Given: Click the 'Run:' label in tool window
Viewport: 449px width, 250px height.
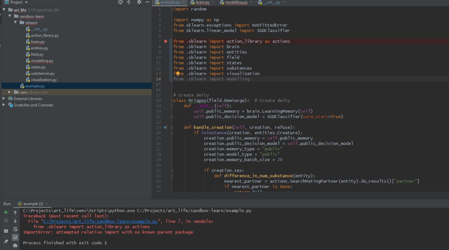Looking at the screenshot, I should 7,203.
